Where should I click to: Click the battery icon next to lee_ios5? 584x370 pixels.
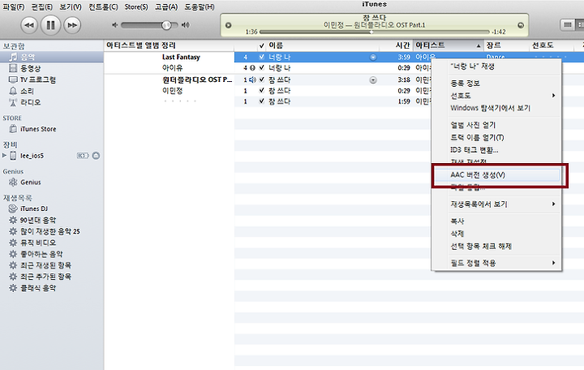click(83, 155)
